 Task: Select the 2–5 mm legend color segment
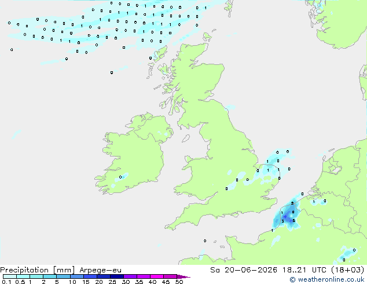point(50,276)
